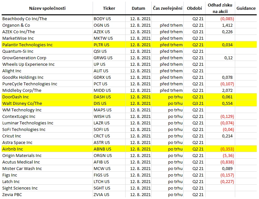This screenshot has width=259, height=199.
Task: Select 'před trhem' in Palantir row
Action: point(171,45)
